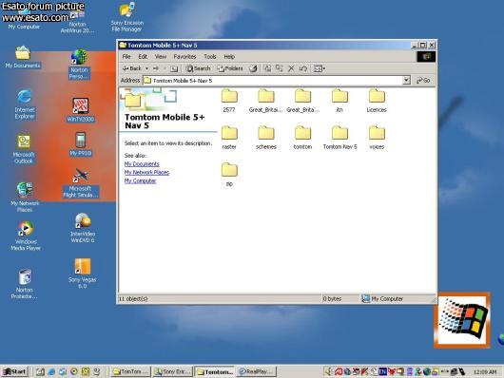Image resolution: width=504 pixels, height=378 pixels.
Task: Click the Copy To toolbar icon
Action: coord(279,68)
